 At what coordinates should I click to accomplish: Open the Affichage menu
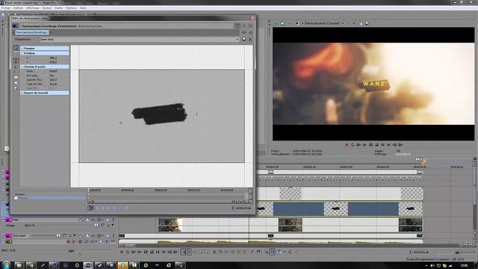(33, 8)
